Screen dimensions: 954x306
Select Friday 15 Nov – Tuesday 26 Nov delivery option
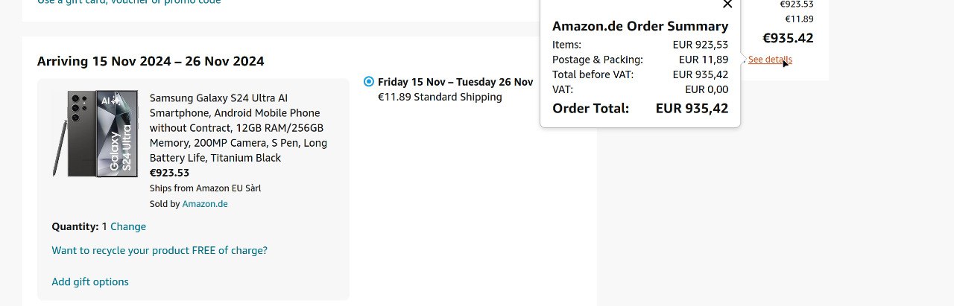tap(369, 82)
